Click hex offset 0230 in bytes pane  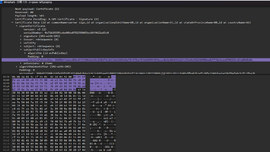[6, 115]
